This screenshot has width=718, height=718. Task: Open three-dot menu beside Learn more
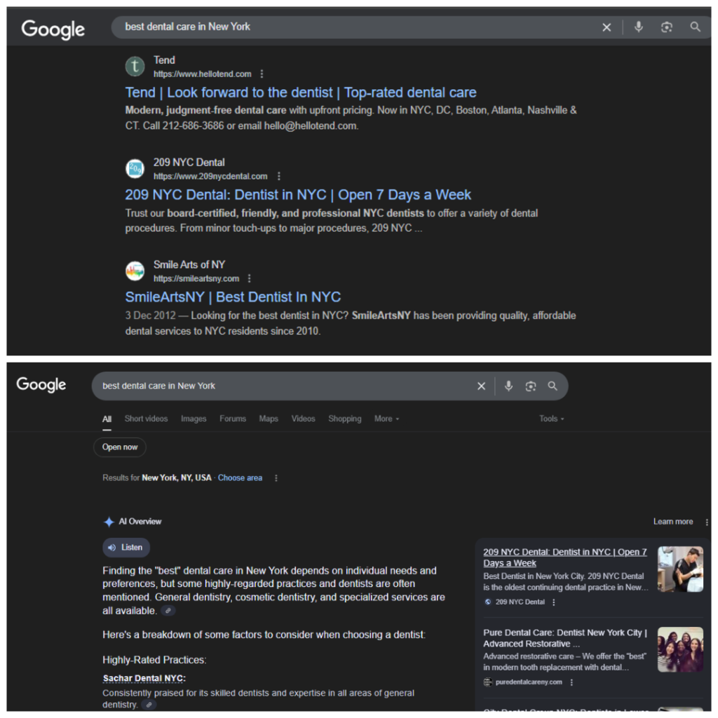pyautogui.click(x=707, y=522)
